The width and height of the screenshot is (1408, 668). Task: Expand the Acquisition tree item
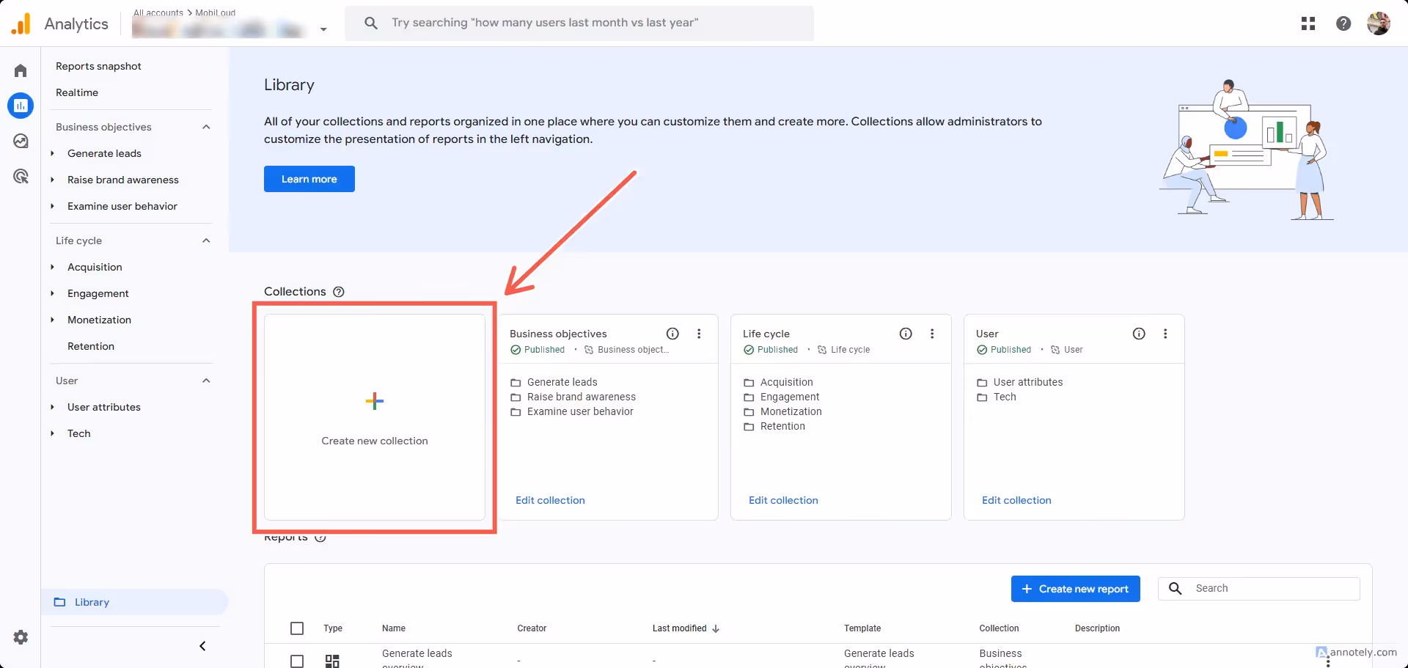52,267
